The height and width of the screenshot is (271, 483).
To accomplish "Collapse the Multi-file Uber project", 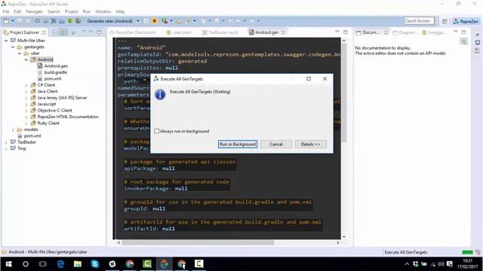I will pyautogui.click(x=6, y=41).
